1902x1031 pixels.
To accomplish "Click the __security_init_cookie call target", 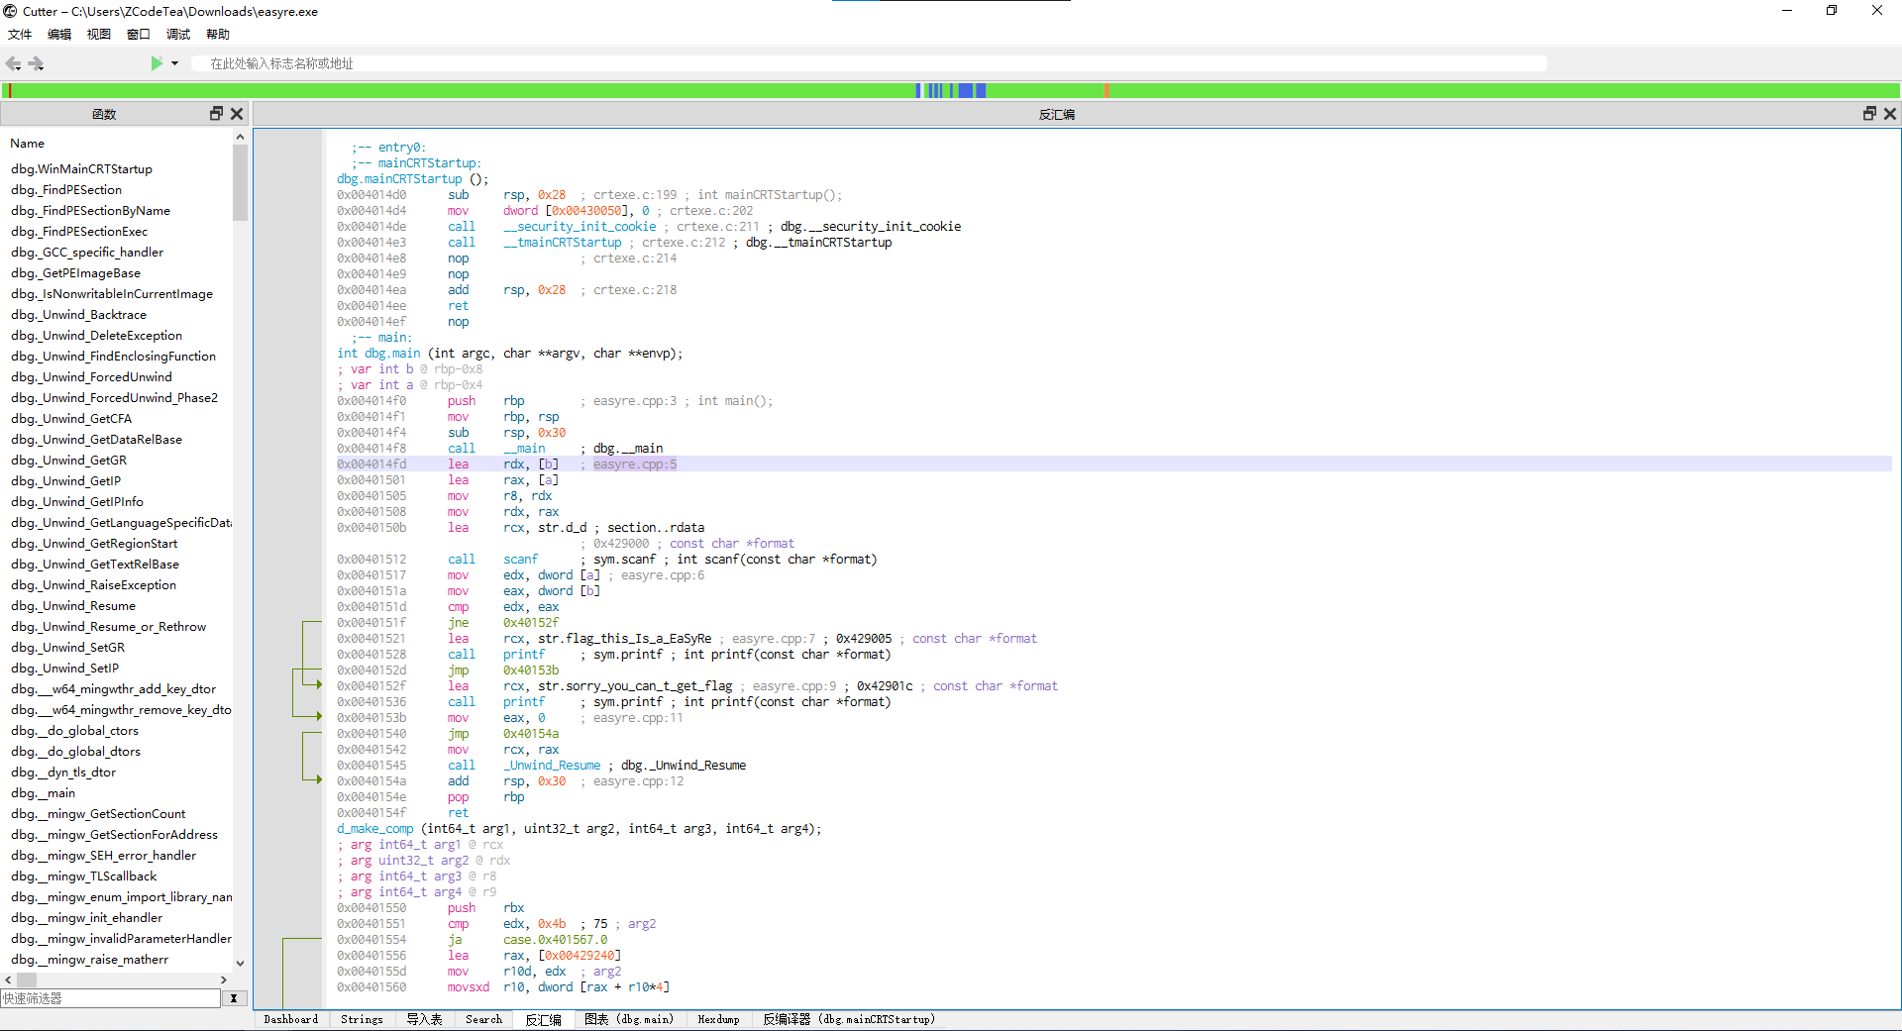I will (580, 227).
